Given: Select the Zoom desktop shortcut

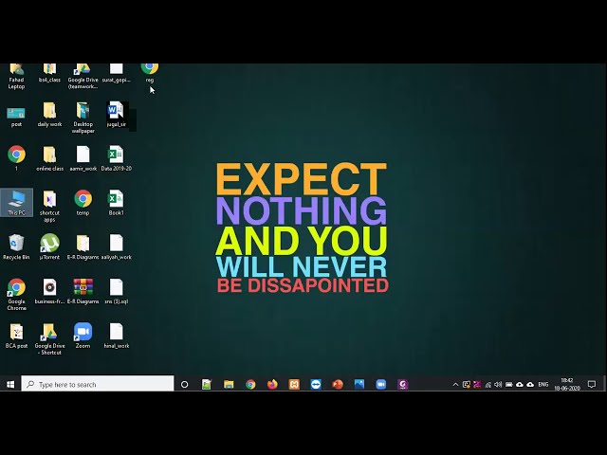Looking at the screenshot, I should tap(83, 336).
